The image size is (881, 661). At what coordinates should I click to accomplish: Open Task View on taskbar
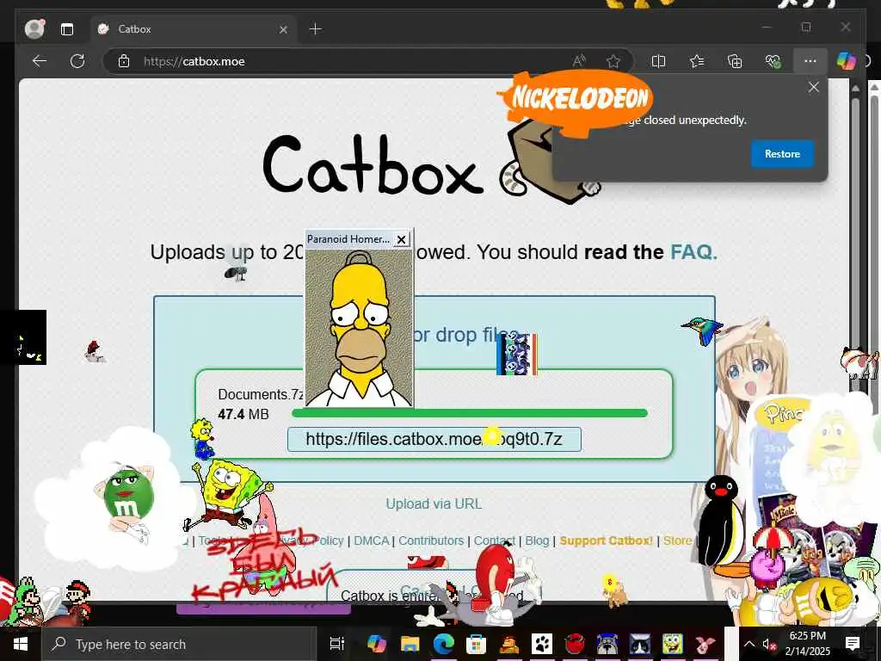(336, 644)
